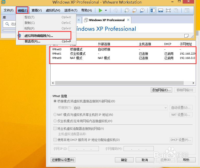Select the 仅主机模式 radio button
200x168 pixels.
[x=55, y=121]
